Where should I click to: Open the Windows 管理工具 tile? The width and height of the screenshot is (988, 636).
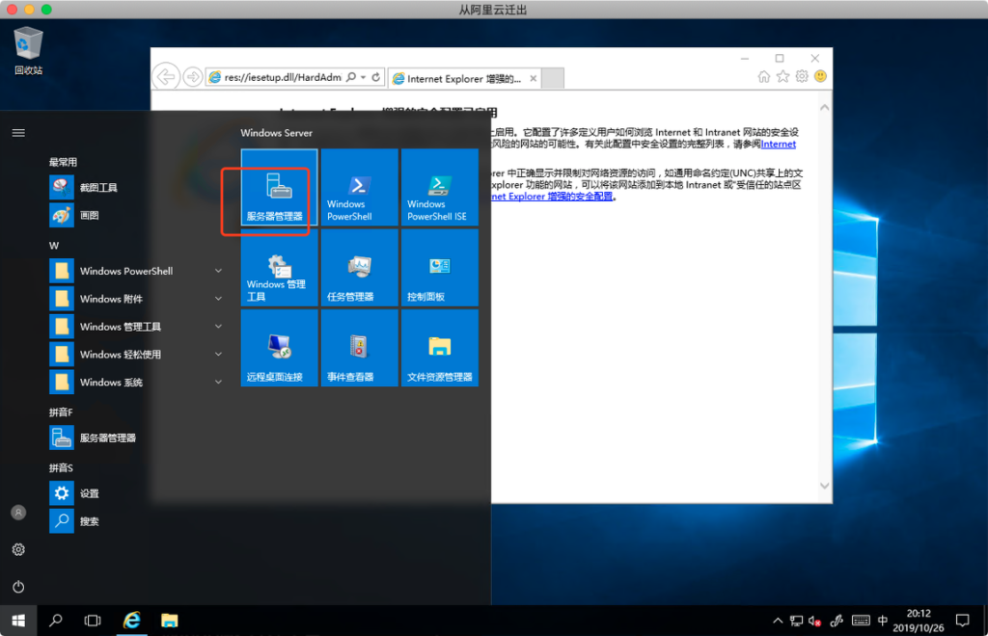click(279, 268)
